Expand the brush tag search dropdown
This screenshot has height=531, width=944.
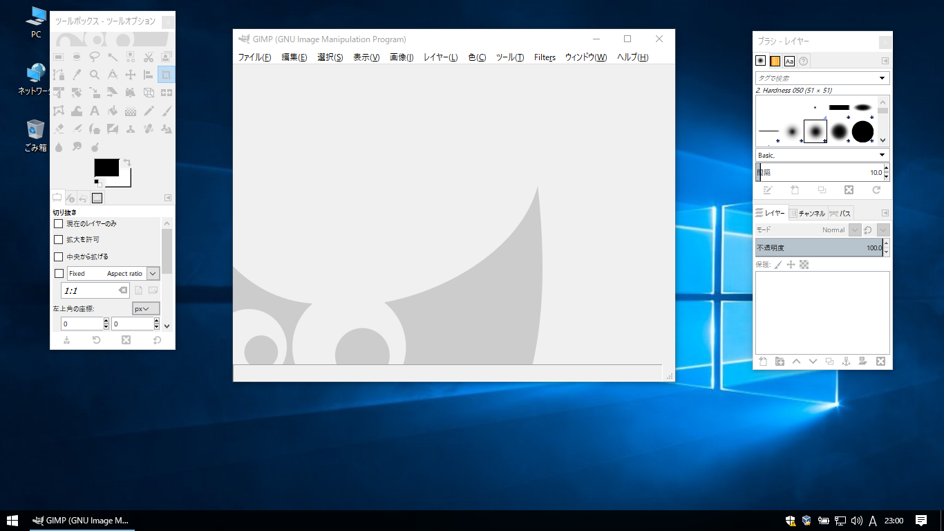(882, 78)
